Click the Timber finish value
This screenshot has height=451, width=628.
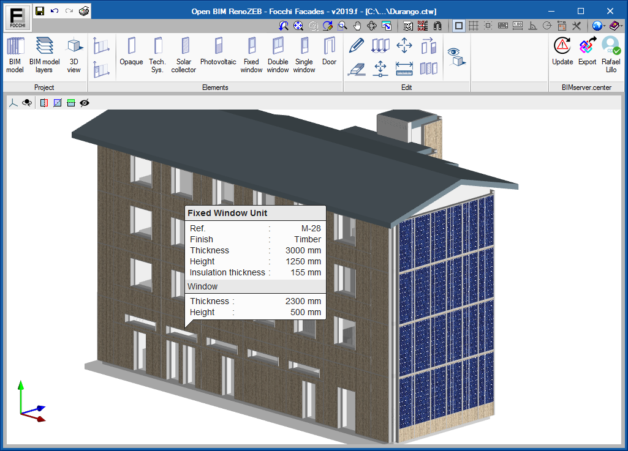click(x=308, y=239)
